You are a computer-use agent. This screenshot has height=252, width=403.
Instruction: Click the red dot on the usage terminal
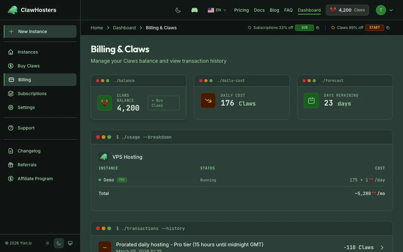click(x=98, y=137)
